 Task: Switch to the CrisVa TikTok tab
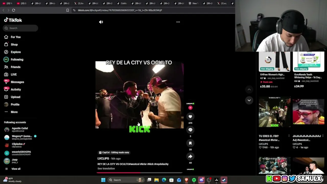122,3
